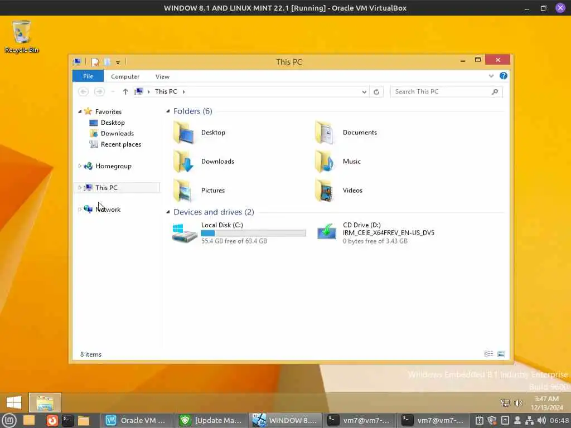
Task: Click the This PC breadcrumb in address bar
Action: (166, 91)
